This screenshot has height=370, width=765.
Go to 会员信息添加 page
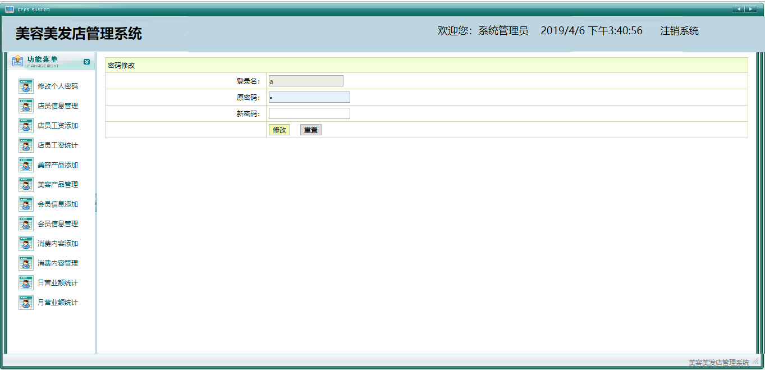tap(58, 204)
